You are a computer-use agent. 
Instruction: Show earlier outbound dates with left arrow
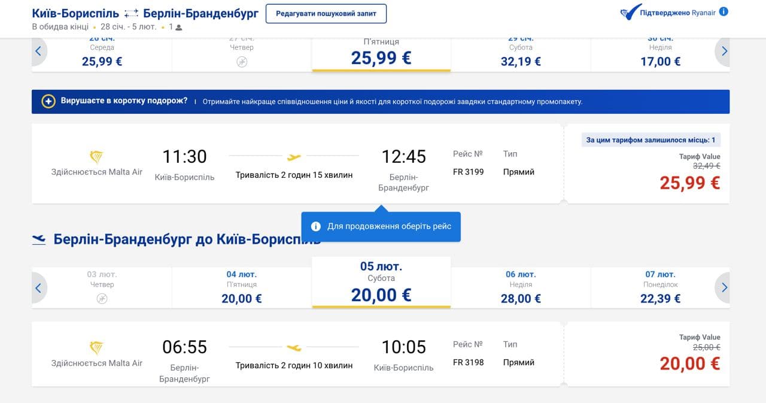click(x=38, y=51)
